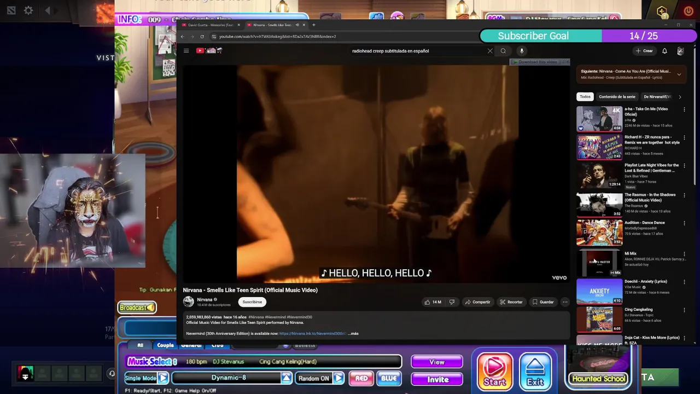Go to YouTube home via logo
Screen dimensions: 700x394
pos(209,51)
